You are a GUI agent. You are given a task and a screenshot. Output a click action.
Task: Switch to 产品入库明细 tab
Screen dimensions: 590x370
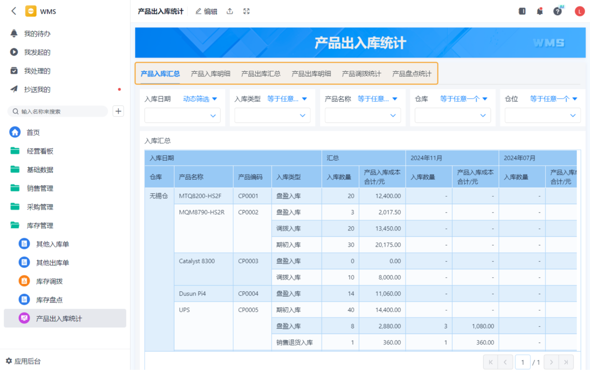coord(210,74)
